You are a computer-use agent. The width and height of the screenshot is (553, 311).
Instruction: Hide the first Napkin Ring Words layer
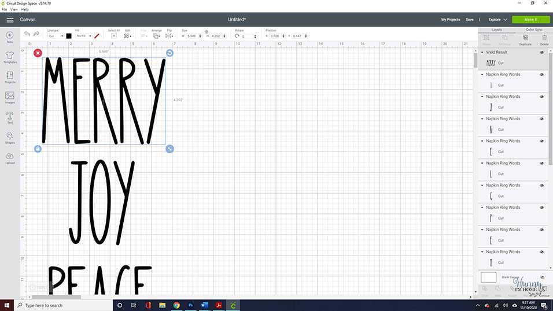[541, 75]
